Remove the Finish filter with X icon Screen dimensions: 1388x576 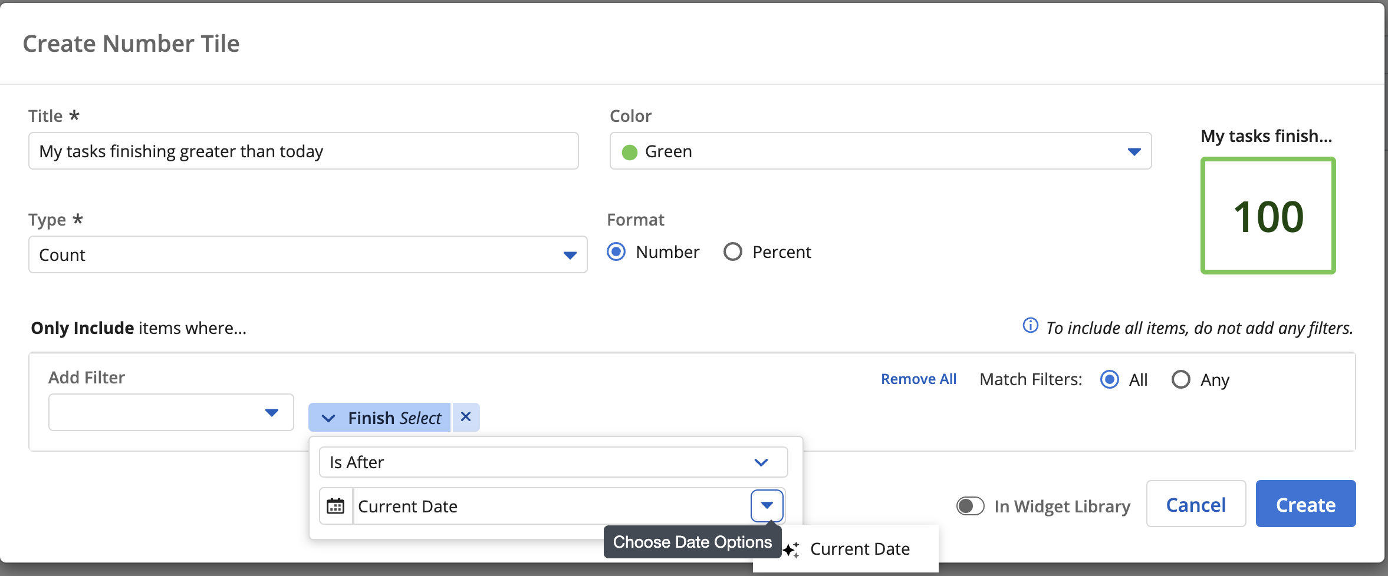click(466, 417)
